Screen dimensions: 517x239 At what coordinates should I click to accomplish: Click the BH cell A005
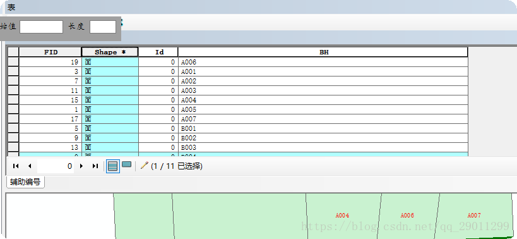point(323,109)
